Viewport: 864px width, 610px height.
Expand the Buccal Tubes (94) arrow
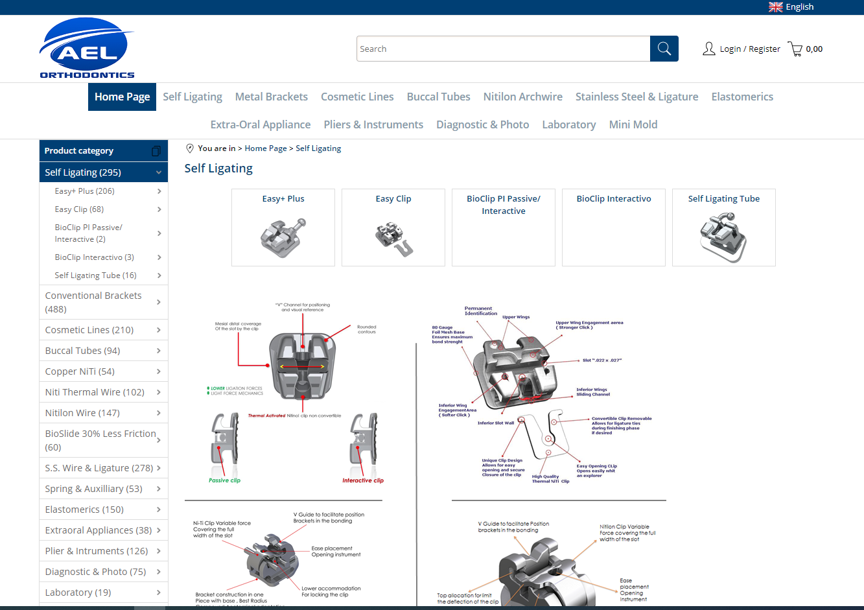pyautogui.click(x=159, y=351)
